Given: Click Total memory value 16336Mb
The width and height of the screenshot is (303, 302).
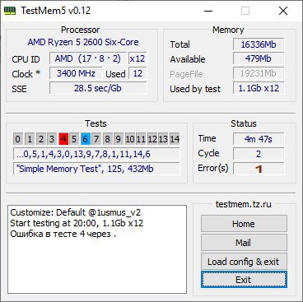Looking at the screenshot, I should point(259,44).
